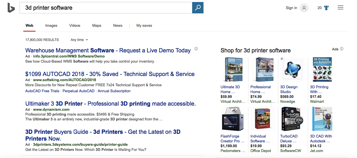The height and width of the screenshot is (158, 357).
Task: Click the 3D Design Studio product image
Action: pos(292,70)
